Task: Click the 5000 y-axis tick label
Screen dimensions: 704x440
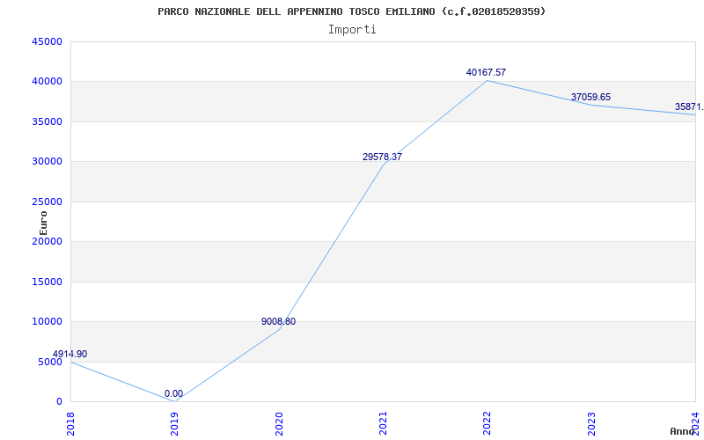Action: click(50, 362)
